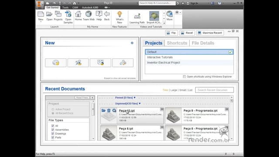The image size is (279, 157).
Task: Click the favorites star icon in the title bar
Action: pyautogui.click(x=183, y=3)
